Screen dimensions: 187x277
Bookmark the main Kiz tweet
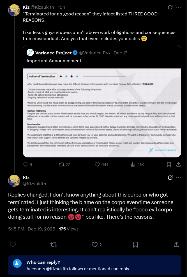(135, 244)
